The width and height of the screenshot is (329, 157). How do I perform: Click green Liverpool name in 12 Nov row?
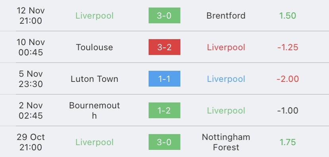[95, 16]
